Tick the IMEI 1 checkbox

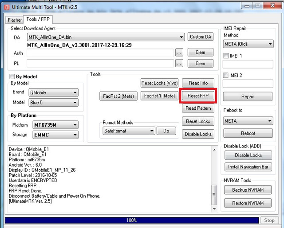pos(226,56)
